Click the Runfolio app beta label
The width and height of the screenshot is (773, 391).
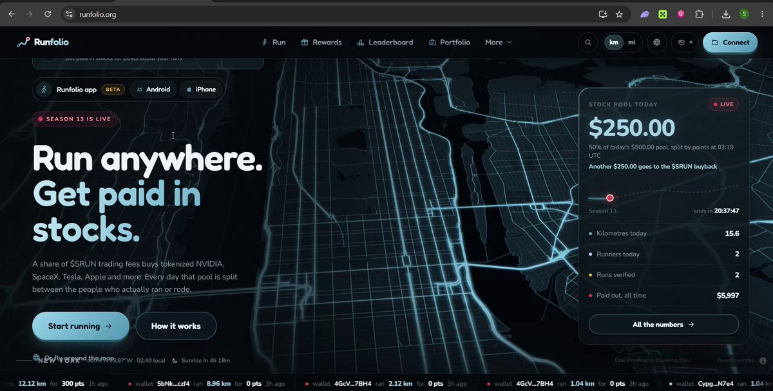pyautogui.click(x=80, y=90)
